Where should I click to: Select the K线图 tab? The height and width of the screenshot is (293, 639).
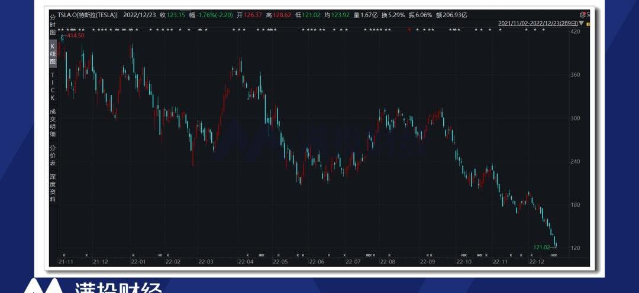point(53,54)
